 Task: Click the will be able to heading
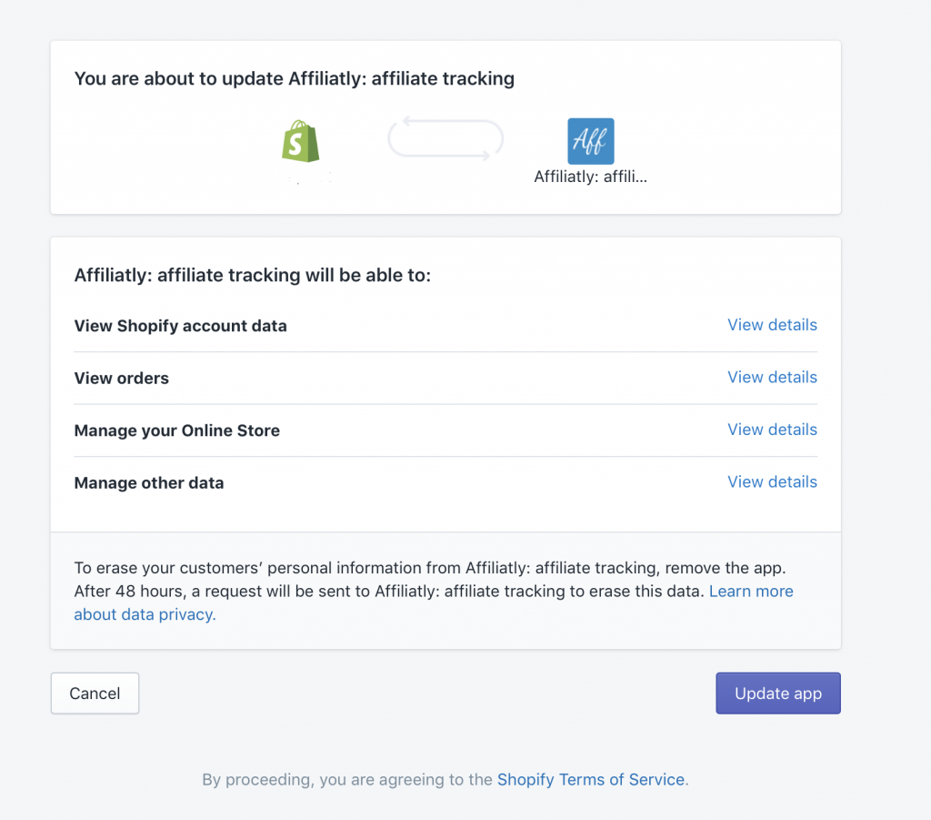253,275
